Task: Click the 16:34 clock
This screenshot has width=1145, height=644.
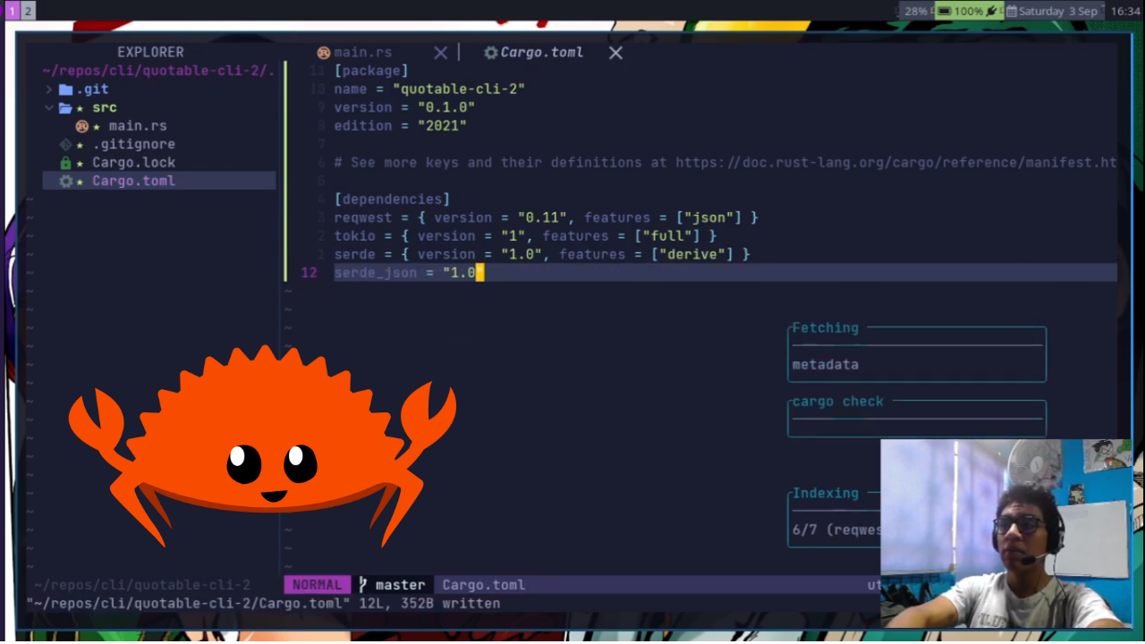Action: click(x=1124, y=11)
